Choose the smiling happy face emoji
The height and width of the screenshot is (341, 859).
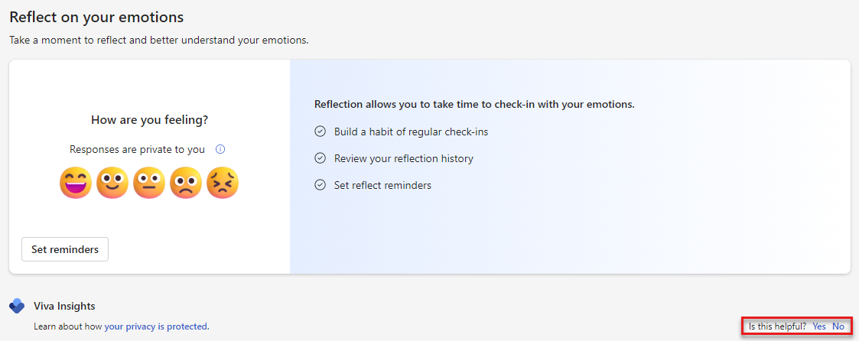point(112,183)
